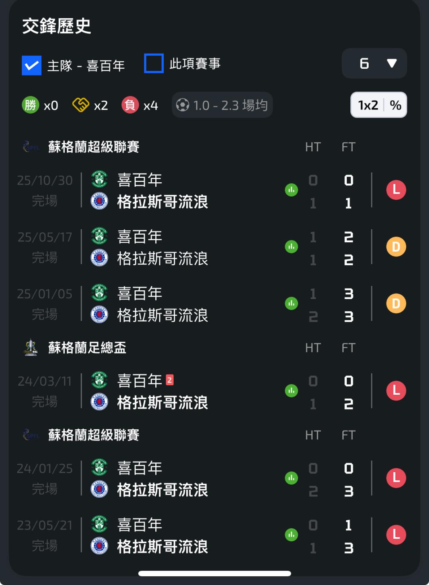Open stats icon for 24/03/11 cup match
The height and width of the screenshot is (585, 429).
coord(291,391)
